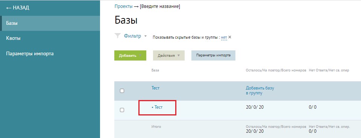Click the Итого row label
Image resolution: width=361 pixels, height=138 pixels.
tap(156, 127)
